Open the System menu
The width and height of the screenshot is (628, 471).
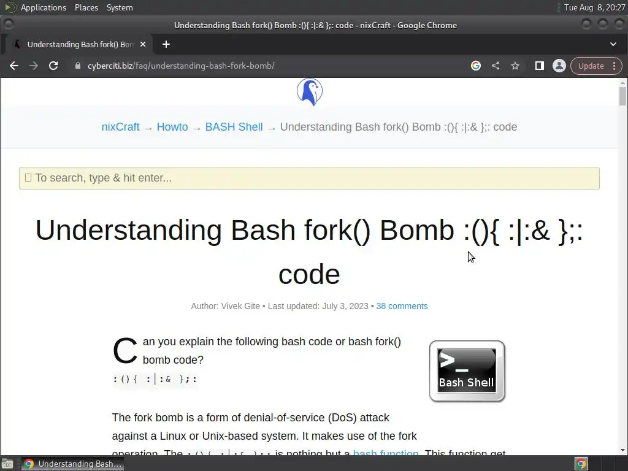tap(120, 7)
